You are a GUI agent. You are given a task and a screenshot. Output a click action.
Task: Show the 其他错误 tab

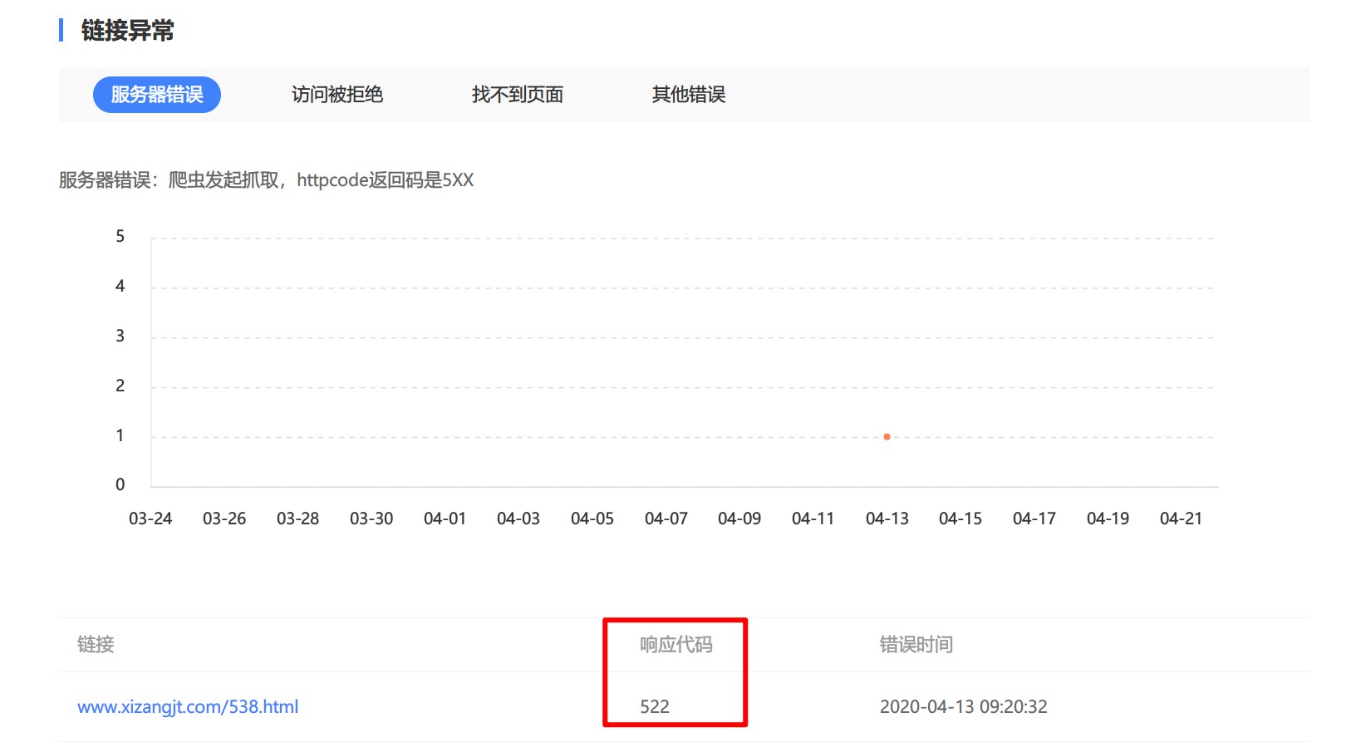coord(688,95)
